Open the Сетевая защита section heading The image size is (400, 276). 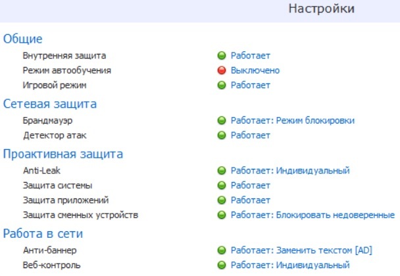click(50, 104)
